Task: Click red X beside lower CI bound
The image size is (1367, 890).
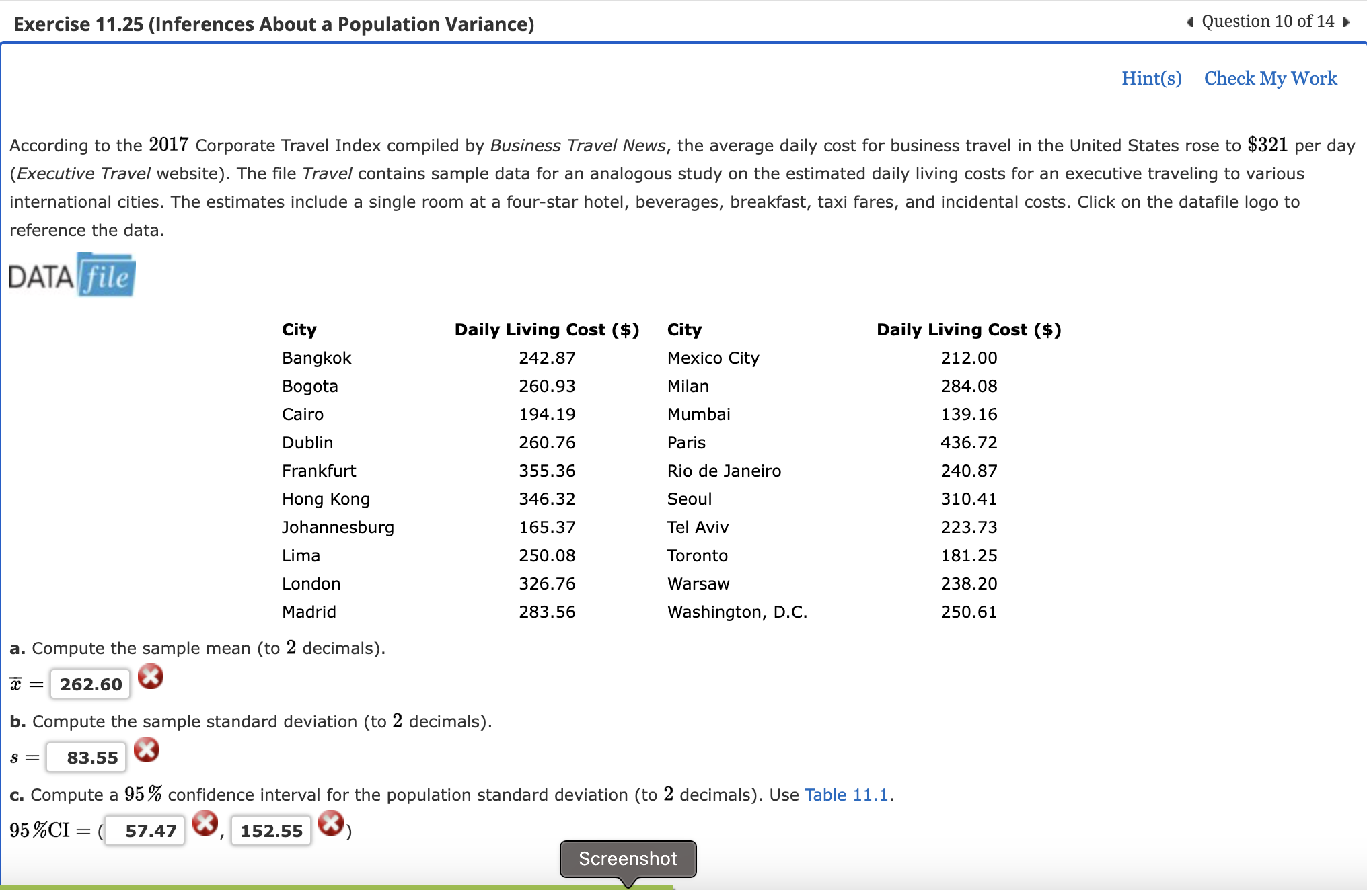Action: tap(205, 823)
